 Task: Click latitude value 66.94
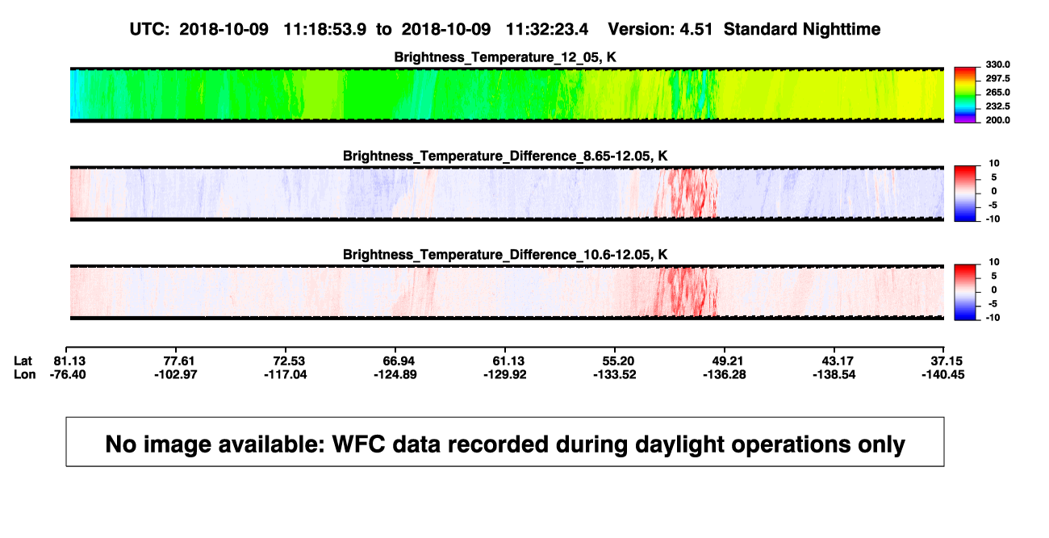pyautogui.click(x=398, y=360)
